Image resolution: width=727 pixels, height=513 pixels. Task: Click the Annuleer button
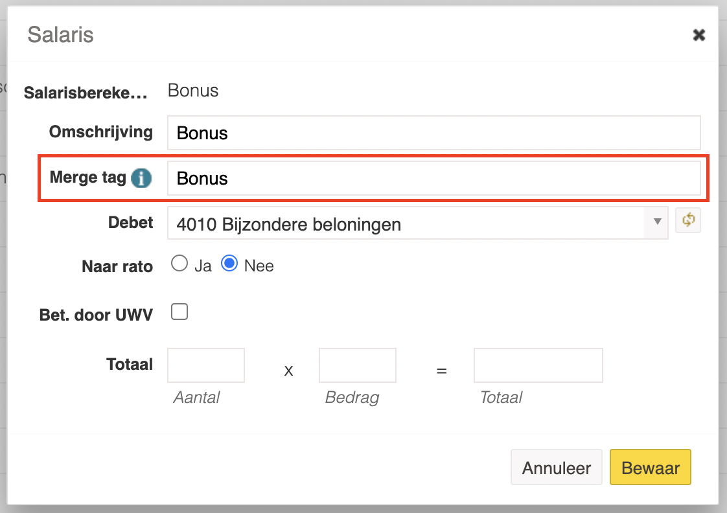pyautogui.click(x=557, y=468)
